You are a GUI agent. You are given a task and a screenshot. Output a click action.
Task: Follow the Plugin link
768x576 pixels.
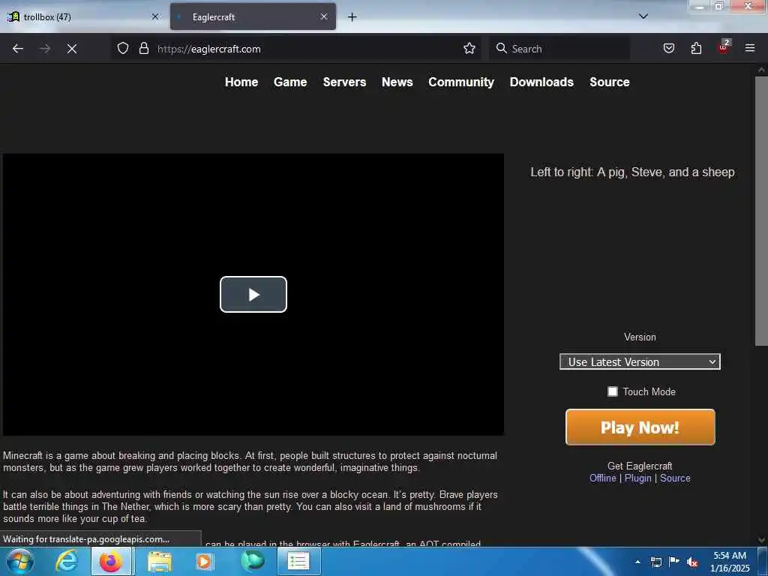[x=637, y=478]
